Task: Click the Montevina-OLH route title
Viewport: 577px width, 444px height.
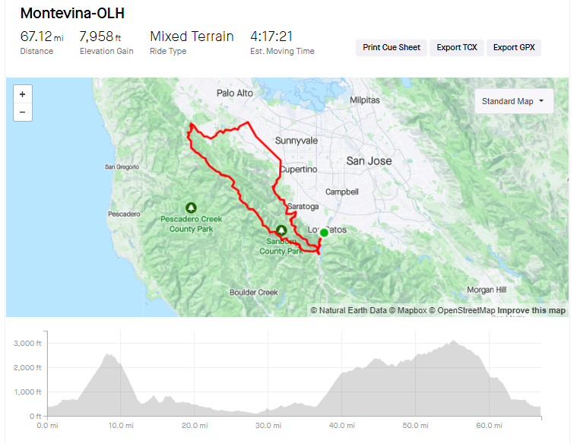Action: click(x=72, y=13)
